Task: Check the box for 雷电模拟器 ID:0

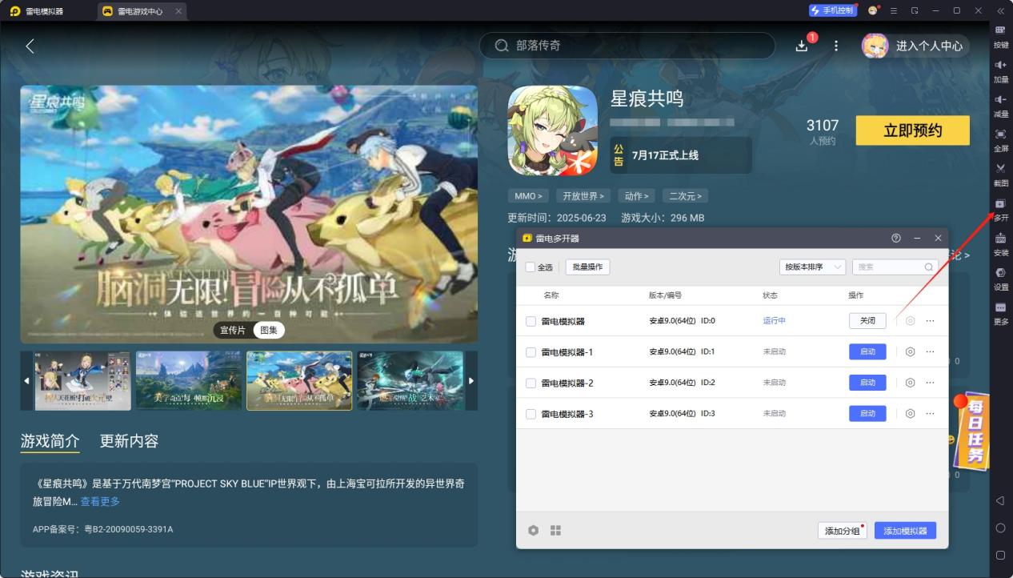Action: [x=531, y=321]
